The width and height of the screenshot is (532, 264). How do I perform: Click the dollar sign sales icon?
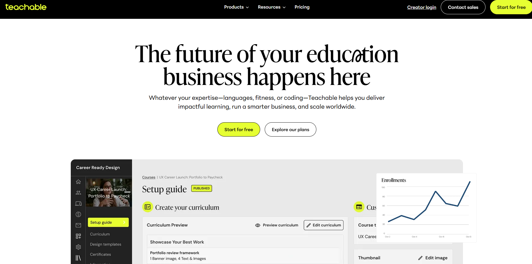coord(78,214)
